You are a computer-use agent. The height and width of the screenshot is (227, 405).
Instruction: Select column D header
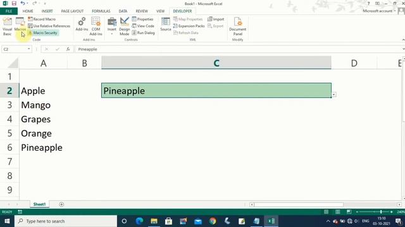pyautogui.click(x=354, y=63)
